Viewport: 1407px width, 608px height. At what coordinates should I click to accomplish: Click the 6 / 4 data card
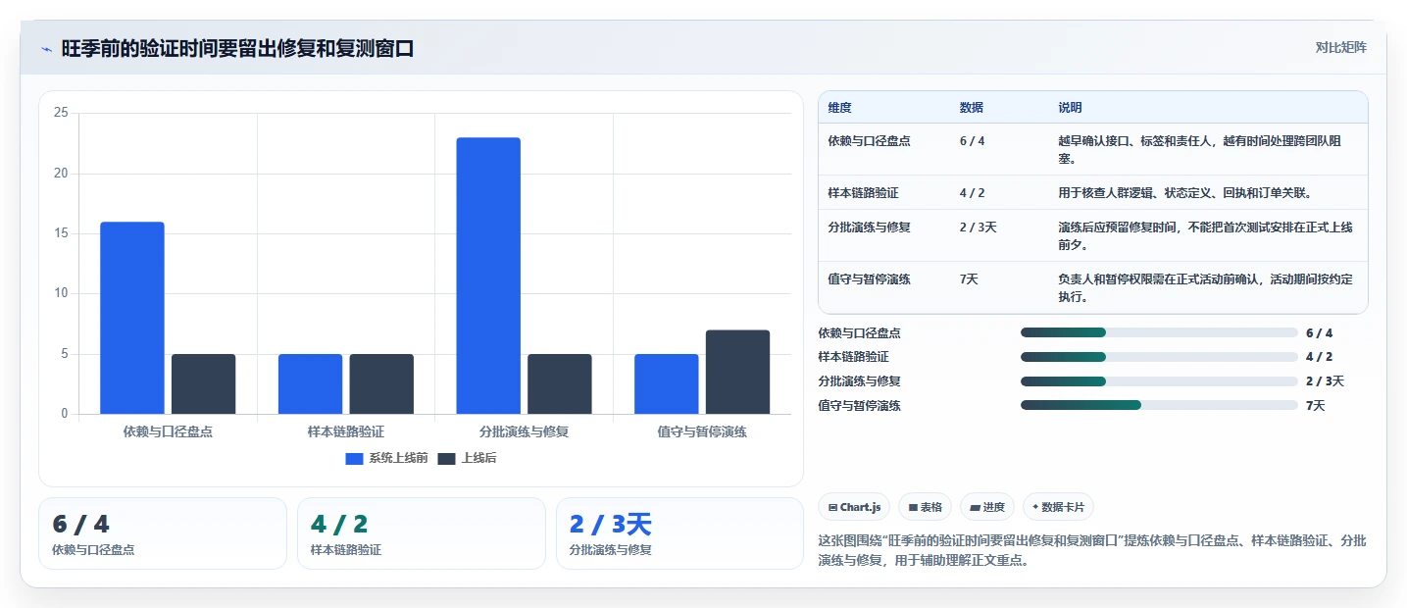(163, 533)
